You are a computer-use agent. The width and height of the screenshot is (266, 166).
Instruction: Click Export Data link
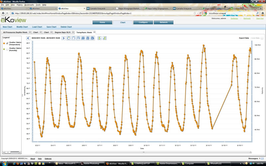[244, 38]
